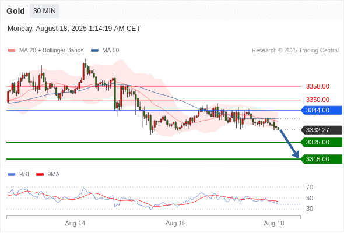Image resolution: width=344 pixels, height=233 pixels.
Task: Click the blue 3344.00 pivot price tag
Action: [x=321, y=110]
